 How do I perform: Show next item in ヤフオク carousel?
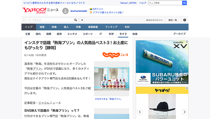(184, 112)
